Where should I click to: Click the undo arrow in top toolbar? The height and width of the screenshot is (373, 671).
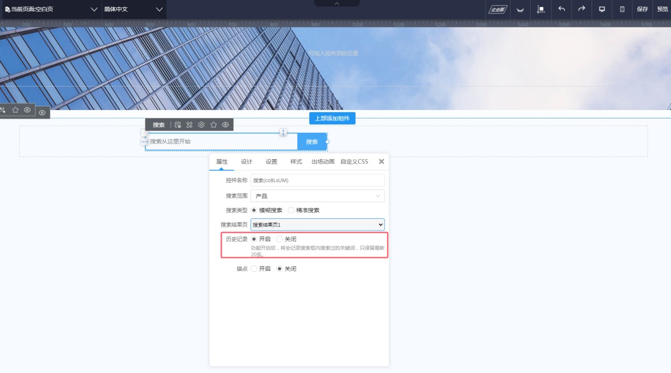point(561,9)
